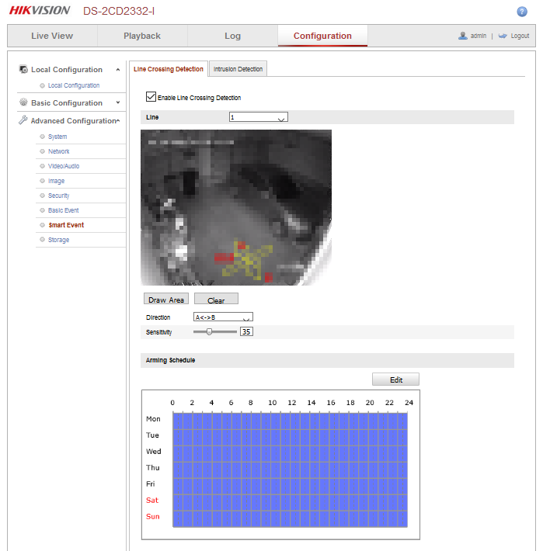Switch to the Intrusion Detection tab
This screenshot has width=543, height=551.
coord(238,69)
